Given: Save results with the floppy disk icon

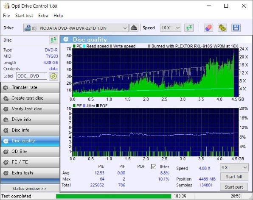Looking at the screenshot, I should [x=236, y=28].
